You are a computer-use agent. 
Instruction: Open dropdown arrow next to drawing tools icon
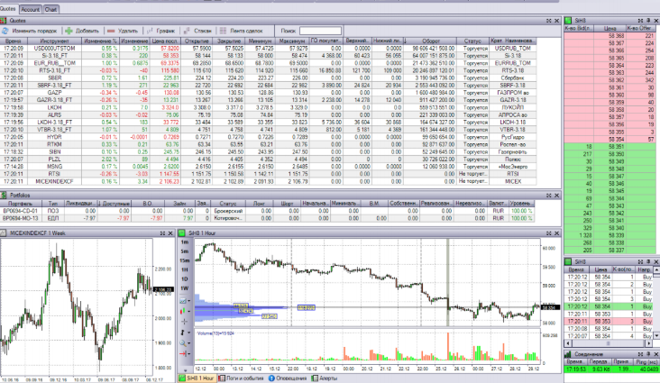[x=189, y=333]
